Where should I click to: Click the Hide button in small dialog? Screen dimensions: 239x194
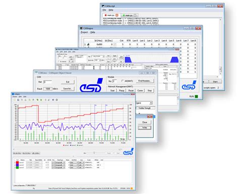[145, 127]
